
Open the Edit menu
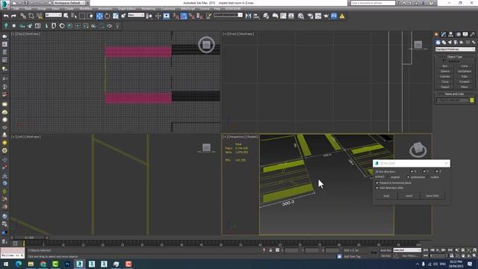coord(16,9)
